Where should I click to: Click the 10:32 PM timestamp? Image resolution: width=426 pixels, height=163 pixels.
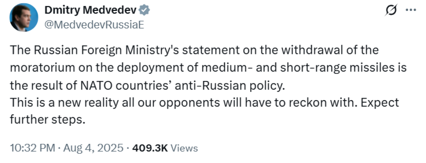tap(33, 148)
